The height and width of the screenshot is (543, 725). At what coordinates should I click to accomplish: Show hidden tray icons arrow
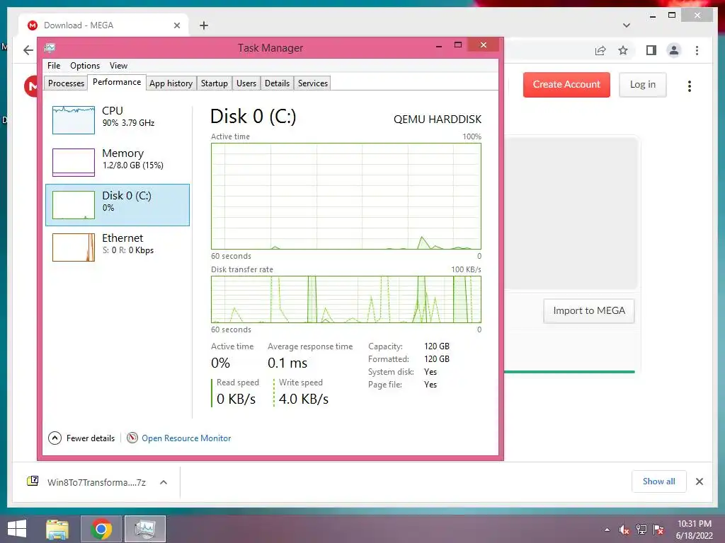[x=607, y=530]
